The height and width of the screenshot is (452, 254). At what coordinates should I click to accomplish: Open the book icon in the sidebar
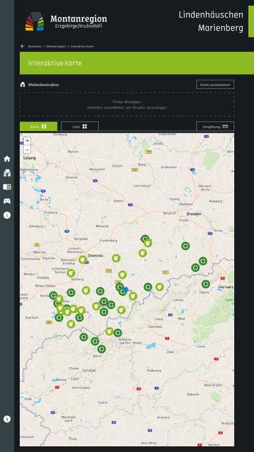[x=7, y=187]
